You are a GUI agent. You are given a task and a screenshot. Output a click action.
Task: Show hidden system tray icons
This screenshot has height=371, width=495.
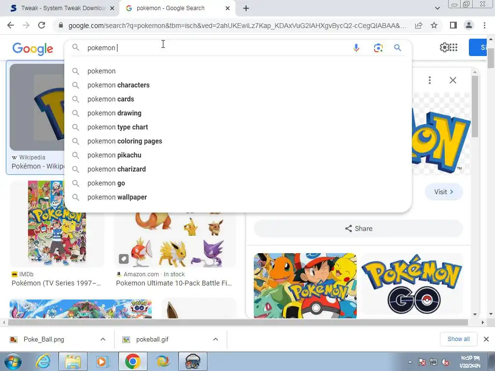[410, 362]
